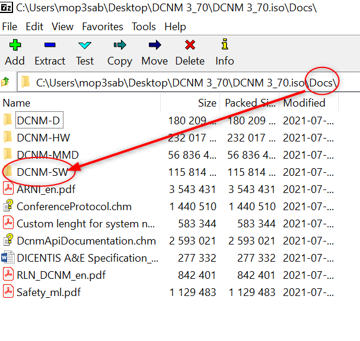Select the ConferenceProtocol.chm file name
Screen dimensions: 360x341
(74, 207)
